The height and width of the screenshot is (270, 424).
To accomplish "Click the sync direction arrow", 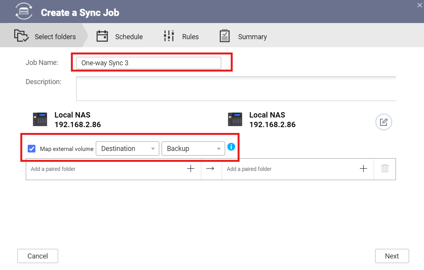I will pyautogui.click(x=210, y=169).
